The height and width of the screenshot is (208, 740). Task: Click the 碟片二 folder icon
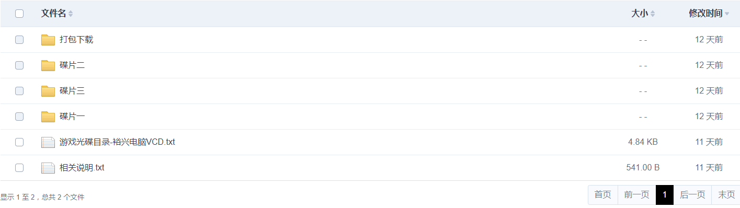48,65
